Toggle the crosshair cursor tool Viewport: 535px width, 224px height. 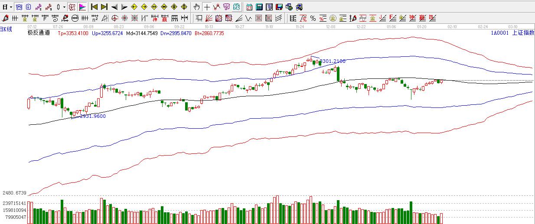[x=207, y=7]
